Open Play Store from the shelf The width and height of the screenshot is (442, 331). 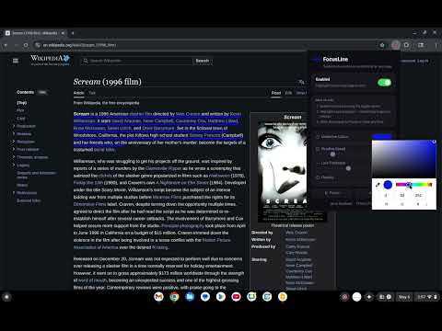[221, 297]
